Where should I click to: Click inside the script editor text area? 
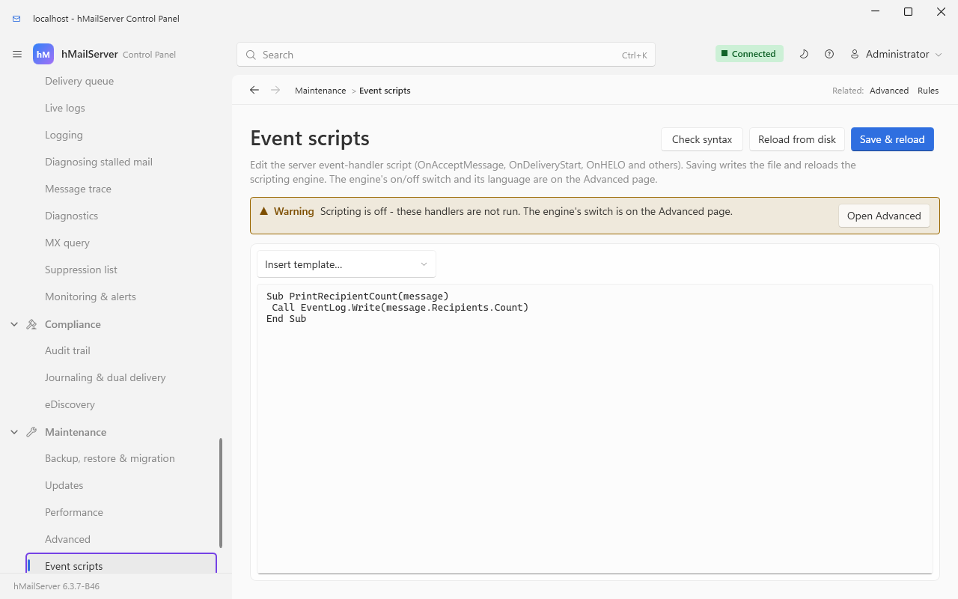595,429
